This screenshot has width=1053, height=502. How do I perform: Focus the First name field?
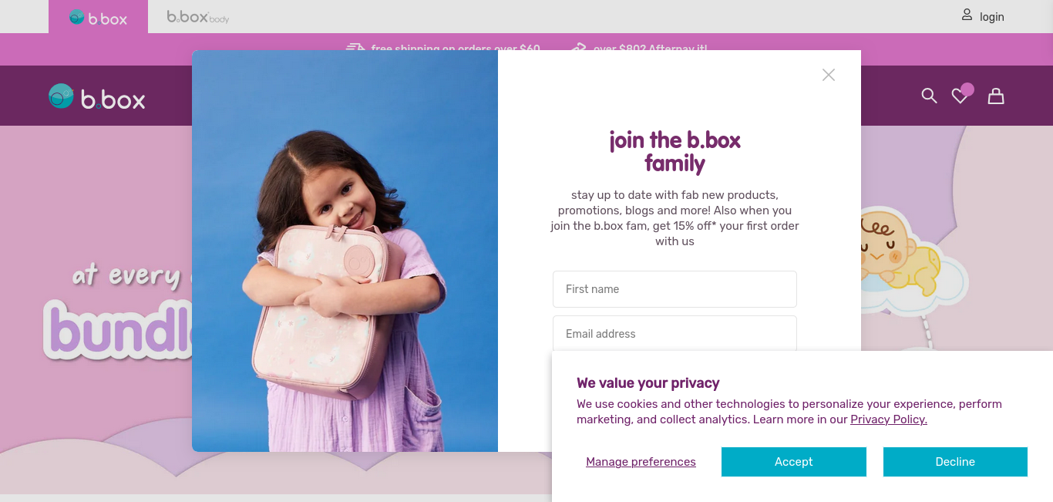675,289
